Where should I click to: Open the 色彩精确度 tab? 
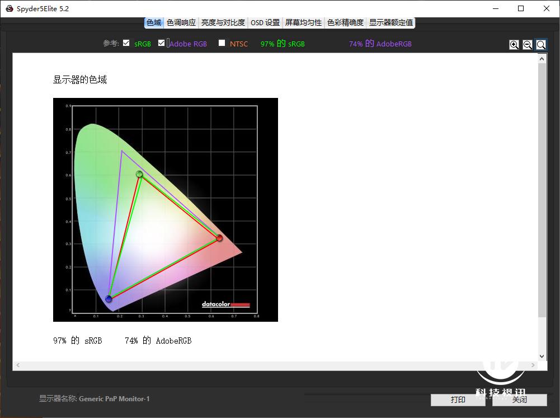[x=345, y=22]
